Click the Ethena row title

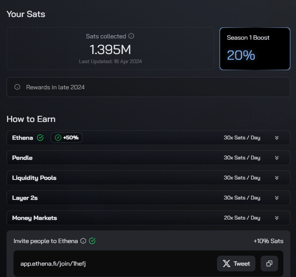coord(22,138)
